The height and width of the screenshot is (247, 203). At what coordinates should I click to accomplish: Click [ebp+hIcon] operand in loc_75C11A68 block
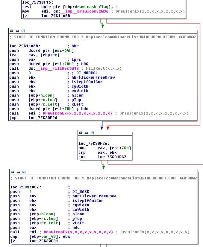click(42, 95)
